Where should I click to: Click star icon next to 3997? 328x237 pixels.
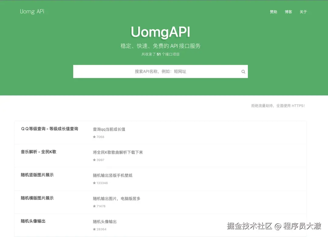94,160
